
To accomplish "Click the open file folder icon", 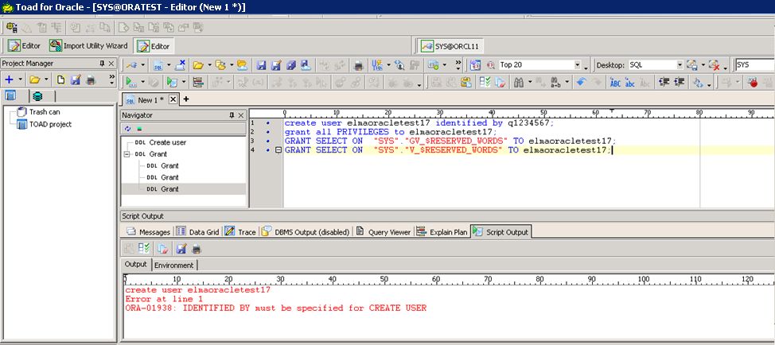I will (x=198, y=64).
